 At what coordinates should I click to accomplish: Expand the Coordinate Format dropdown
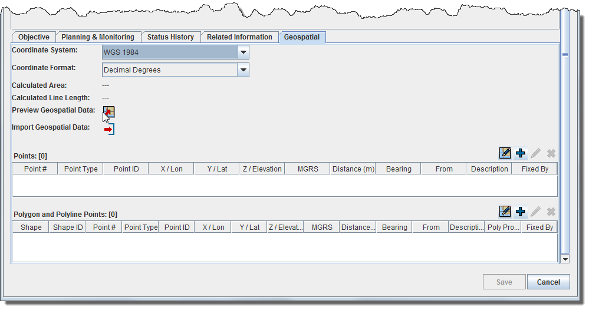[243, 70]
